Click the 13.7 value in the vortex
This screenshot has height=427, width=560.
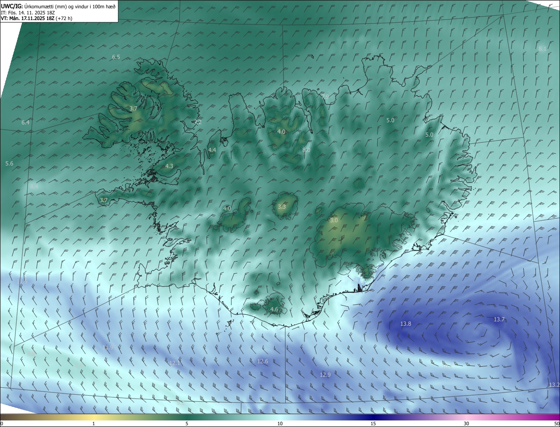pyautogui.click(x=499, y=320)
